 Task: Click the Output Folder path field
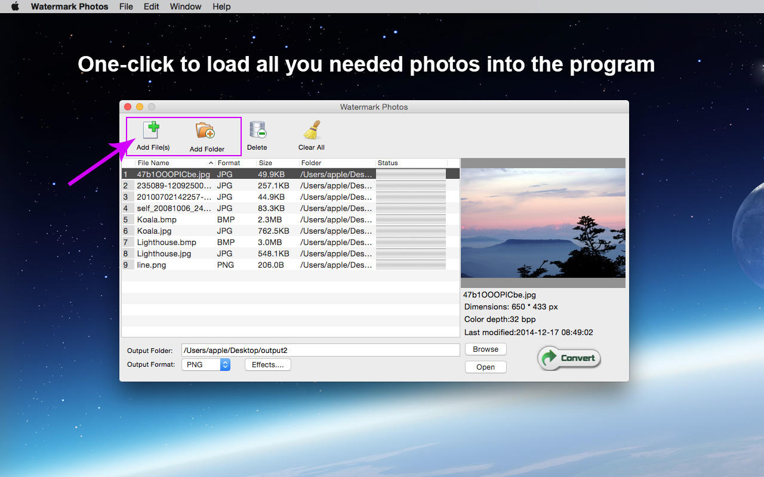320,351
